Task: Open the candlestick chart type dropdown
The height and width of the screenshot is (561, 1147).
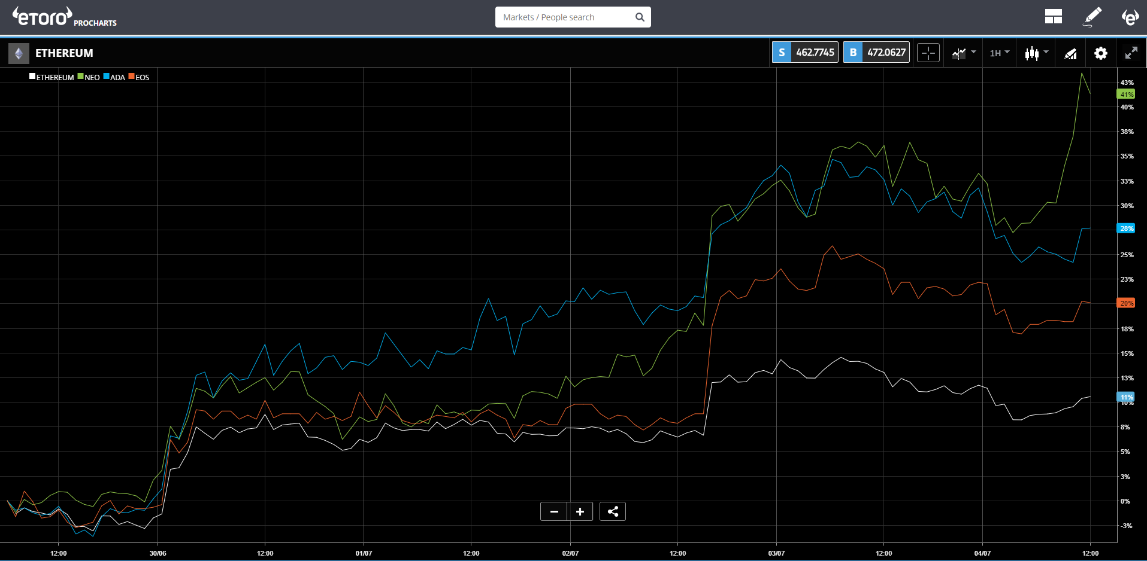Action: click(1036, 53)
